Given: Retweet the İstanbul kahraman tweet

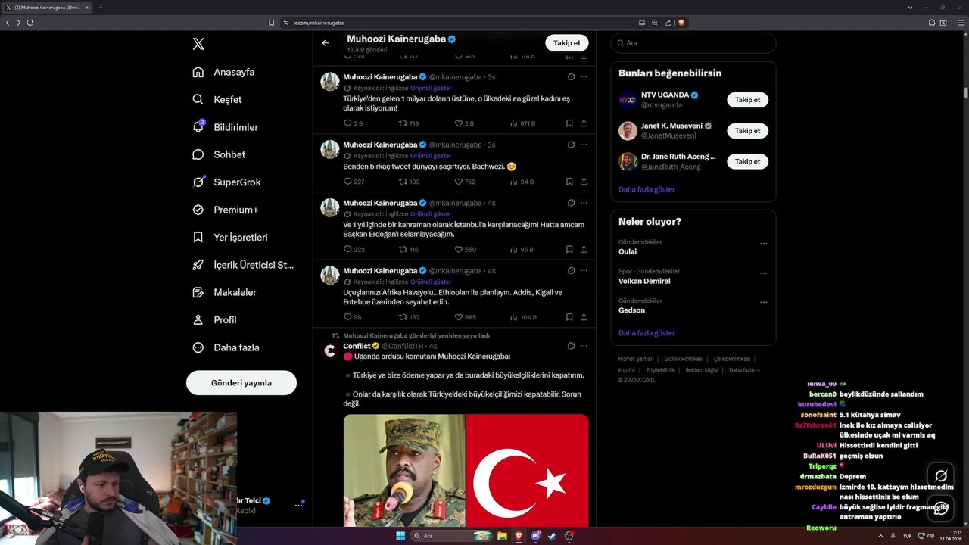Looking at the screenshot, I should (409, 250).
